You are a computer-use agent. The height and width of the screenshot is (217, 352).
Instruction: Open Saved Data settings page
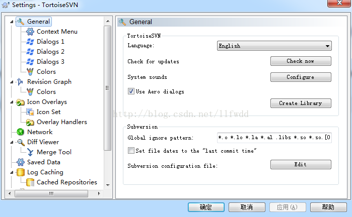point(43,162)
